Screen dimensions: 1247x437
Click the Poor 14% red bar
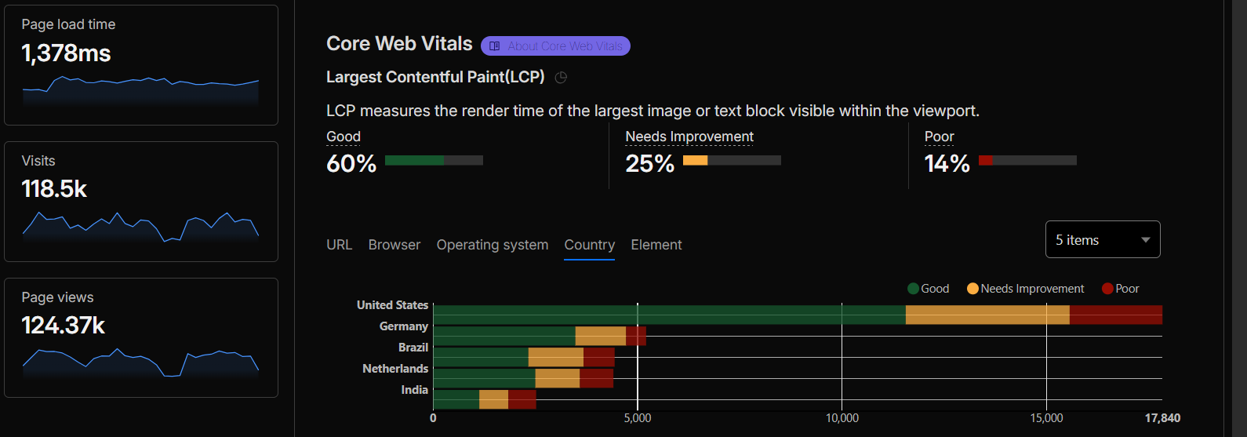[x=986, y=160]
